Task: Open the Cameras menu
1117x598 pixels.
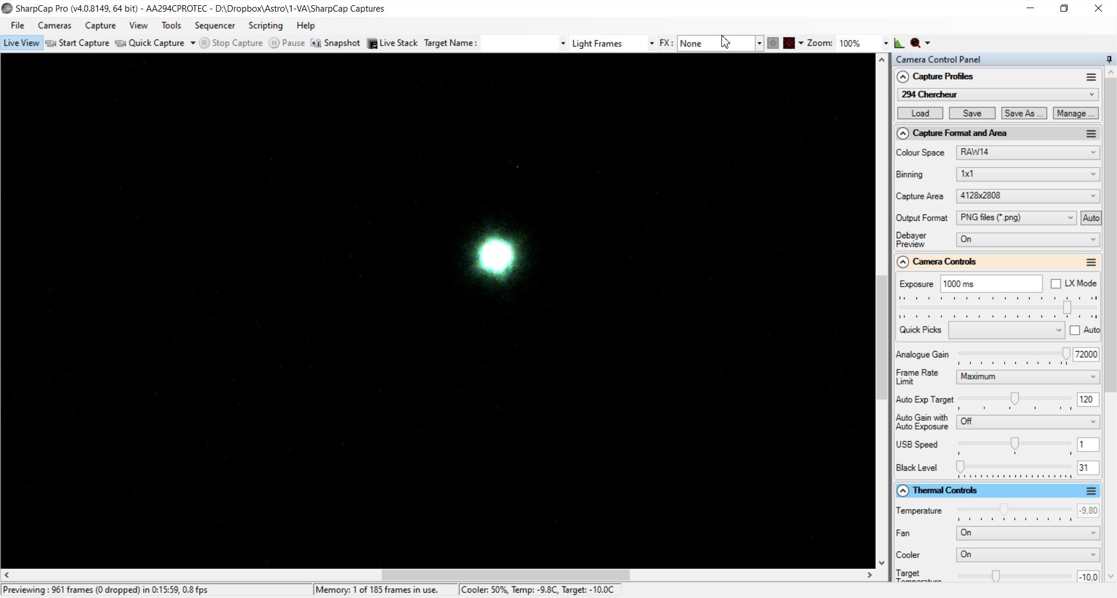Action: [x=55, y=26]
